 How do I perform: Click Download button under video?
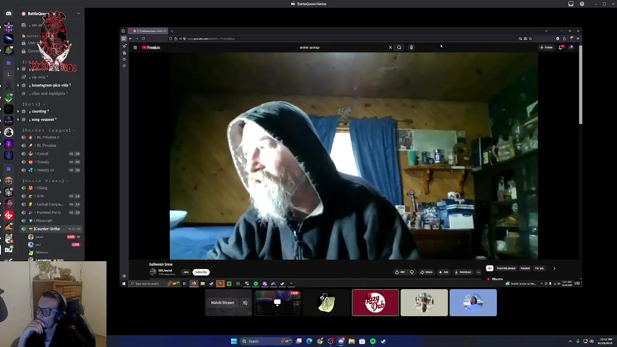click(463, 272)
